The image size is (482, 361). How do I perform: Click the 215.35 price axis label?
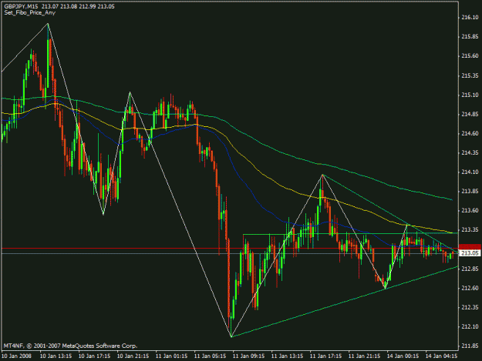[x=470, y=75]
